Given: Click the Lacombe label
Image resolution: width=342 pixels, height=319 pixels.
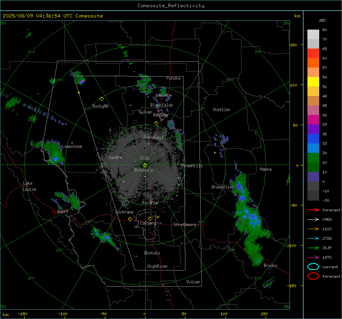Looking at the screenshot, I should 164,95.
